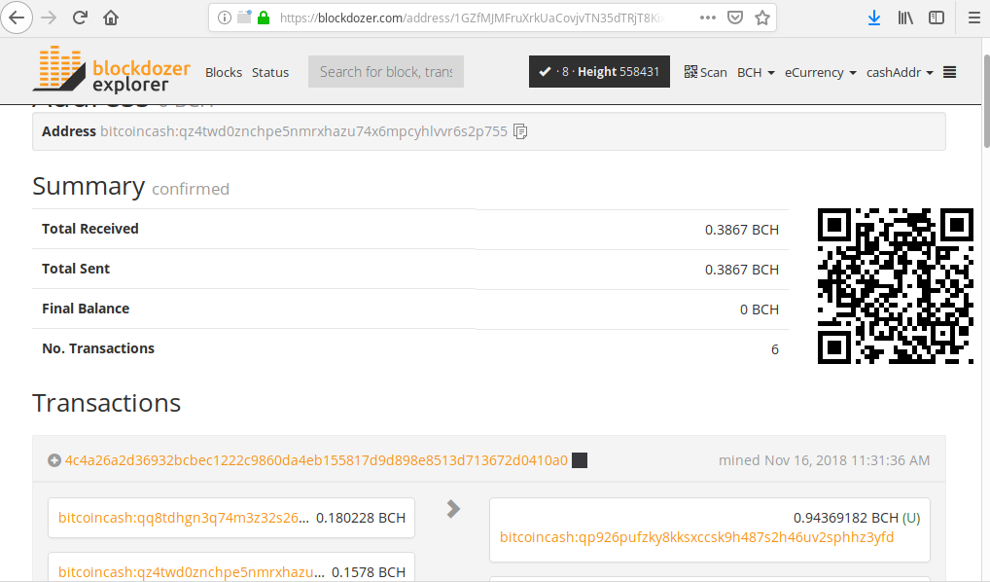This screenshot has height=582, width=990.
Task: Open the cashAddr format dropdown
Action: [x=900, y=72]
